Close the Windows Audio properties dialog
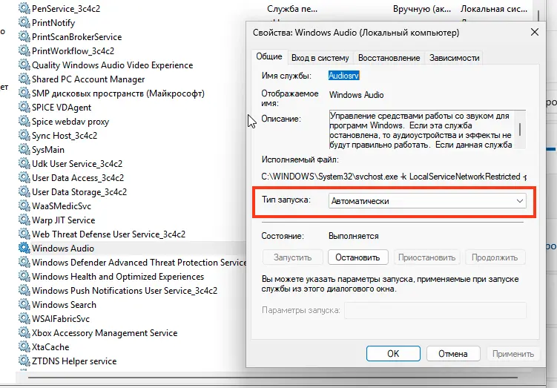 (x=535, y=33)
